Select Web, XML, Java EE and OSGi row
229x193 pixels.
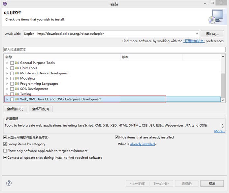[x=113, y=99]
